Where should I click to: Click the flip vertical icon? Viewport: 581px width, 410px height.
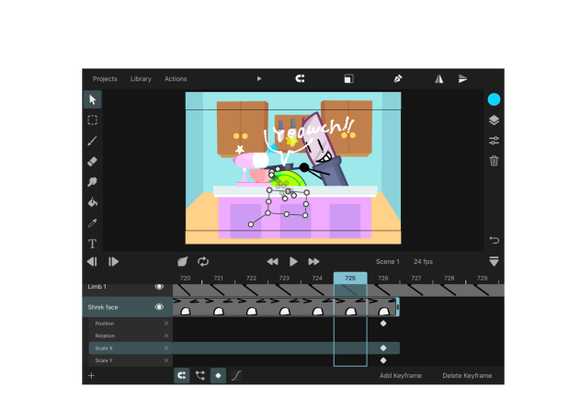462,78
